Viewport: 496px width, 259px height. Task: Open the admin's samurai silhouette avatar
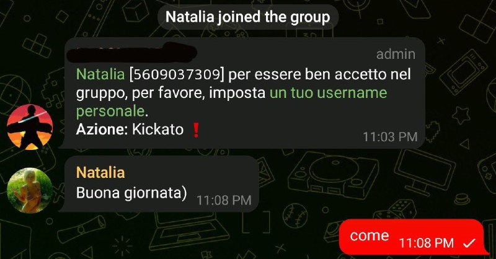(x=30, y=127)
